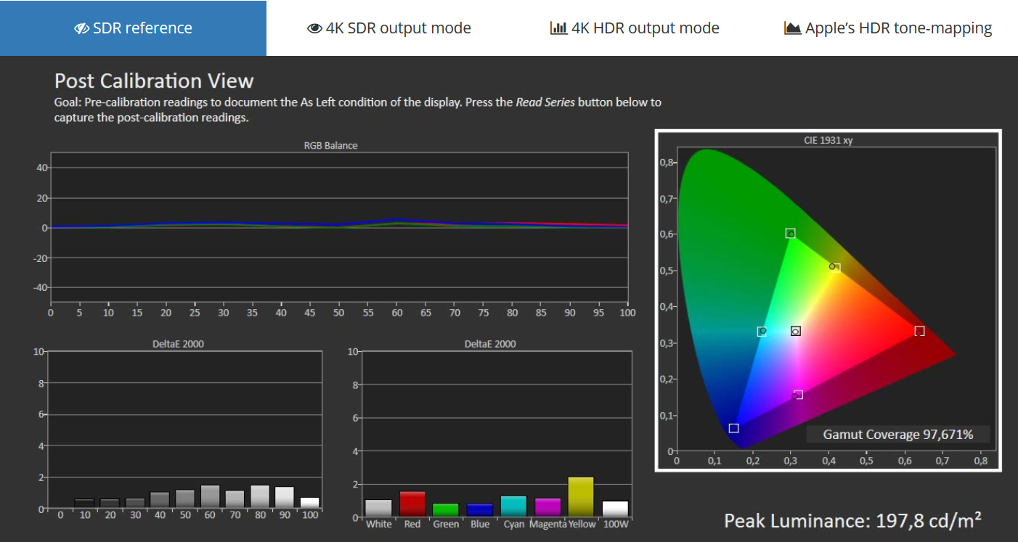Click the Gamut Coverage 97,671% label
The width and height of the screenshot is (1018, 542).
coord(897,435)
